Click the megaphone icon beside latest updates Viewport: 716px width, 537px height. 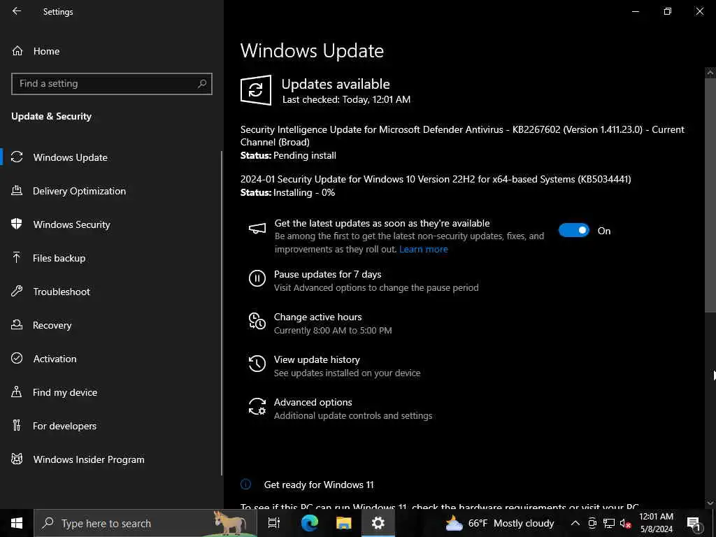[x=257, y=229]
